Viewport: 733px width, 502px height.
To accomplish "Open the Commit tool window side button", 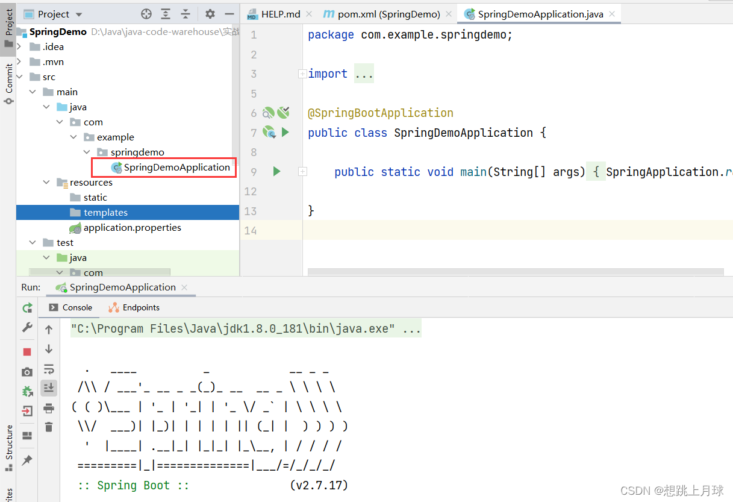I will pyautogui.click(x=8, y=83).
